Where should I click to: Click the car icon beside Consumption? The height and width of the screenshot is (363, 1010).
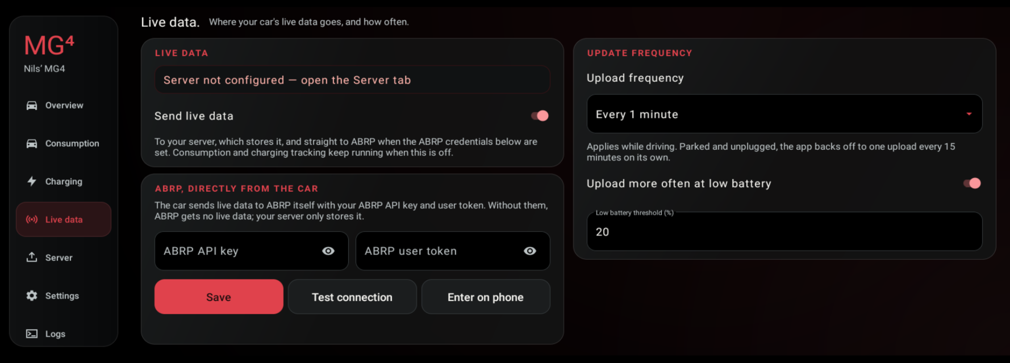32,143
